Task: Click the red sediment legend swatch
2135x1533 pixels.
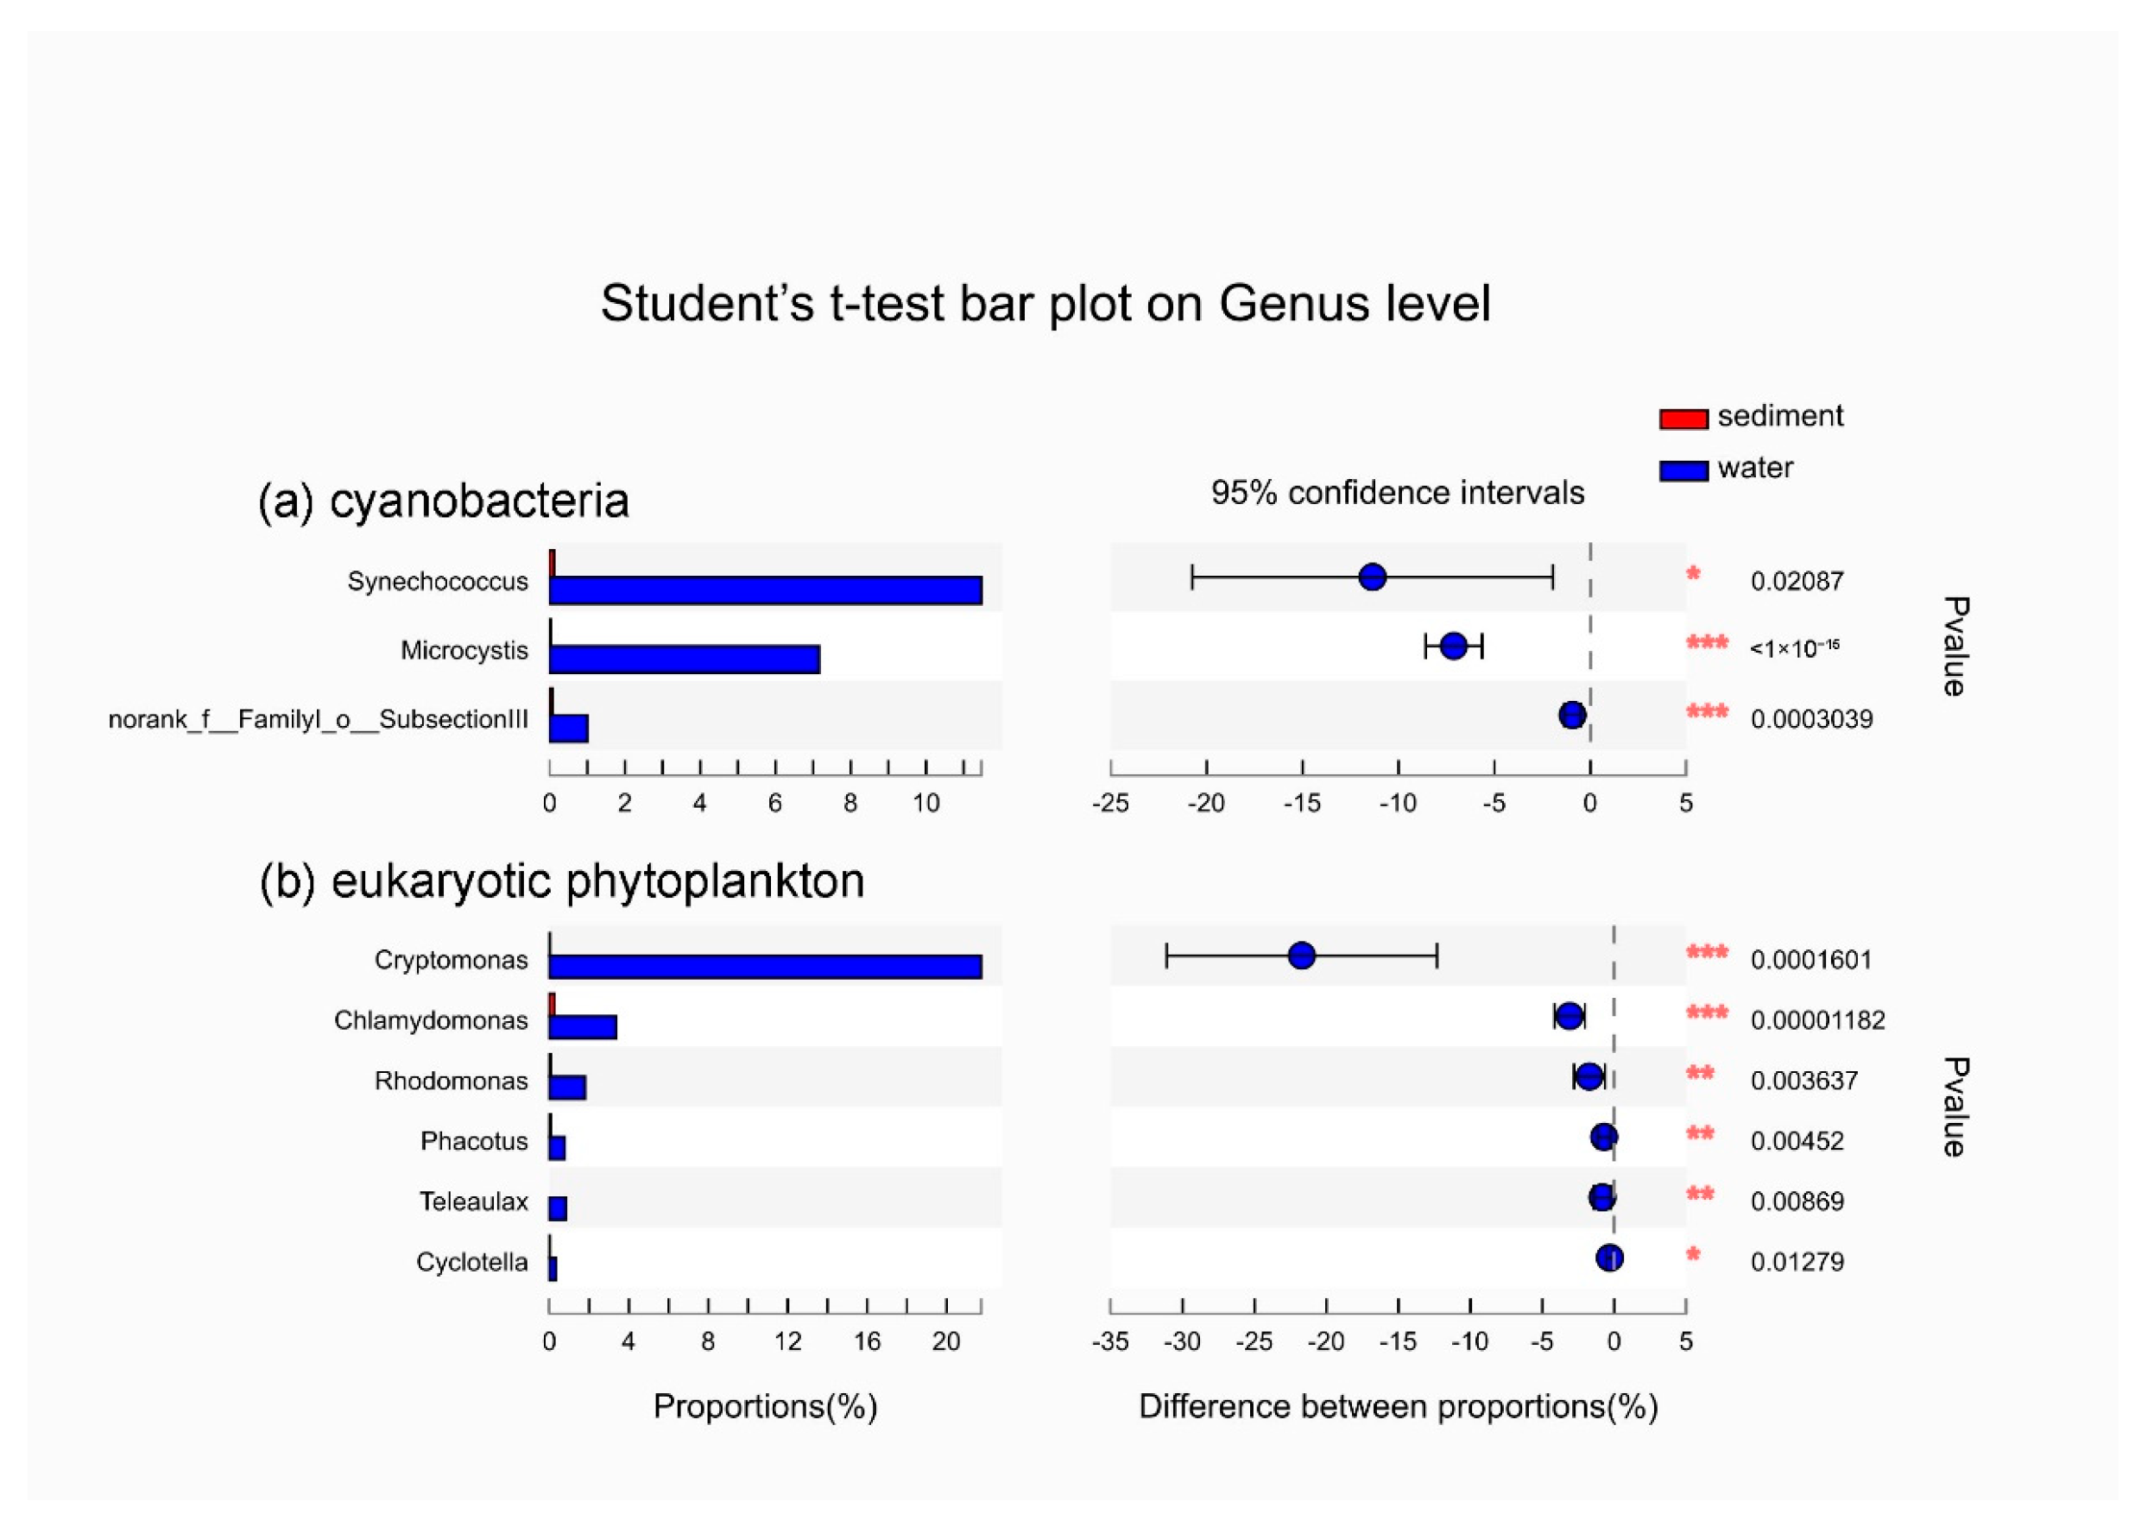Action: 1683,419
